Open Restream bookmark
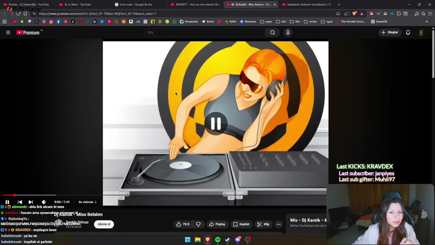The width and height of the screenshot is (435, 245). (248, 21)
